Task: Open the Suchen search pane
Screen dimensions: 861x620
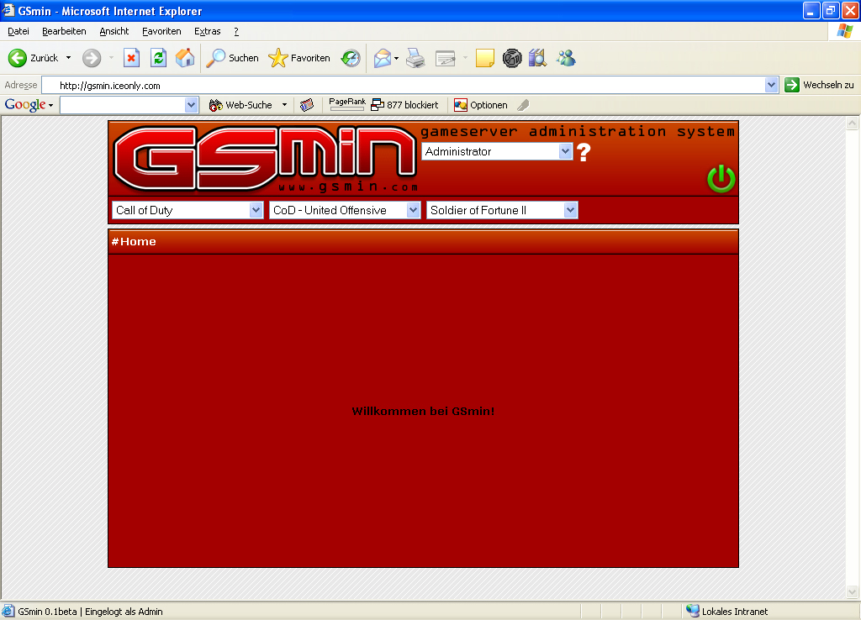Action: tap(232, 58)
